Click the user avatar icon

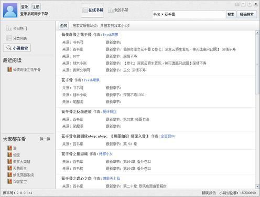coord(10,11)
